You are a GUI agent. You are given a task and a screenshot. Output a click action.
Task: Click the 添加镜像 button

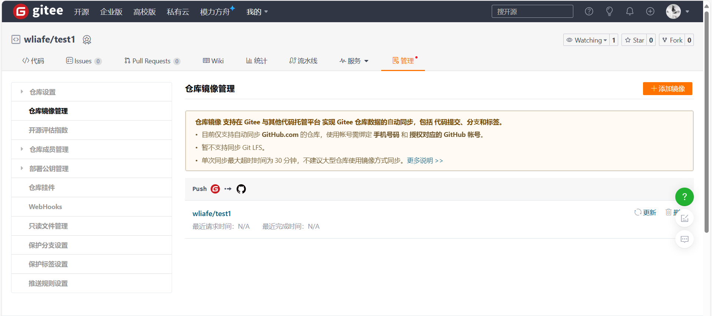pyautogui.click(x=667, y=89)
